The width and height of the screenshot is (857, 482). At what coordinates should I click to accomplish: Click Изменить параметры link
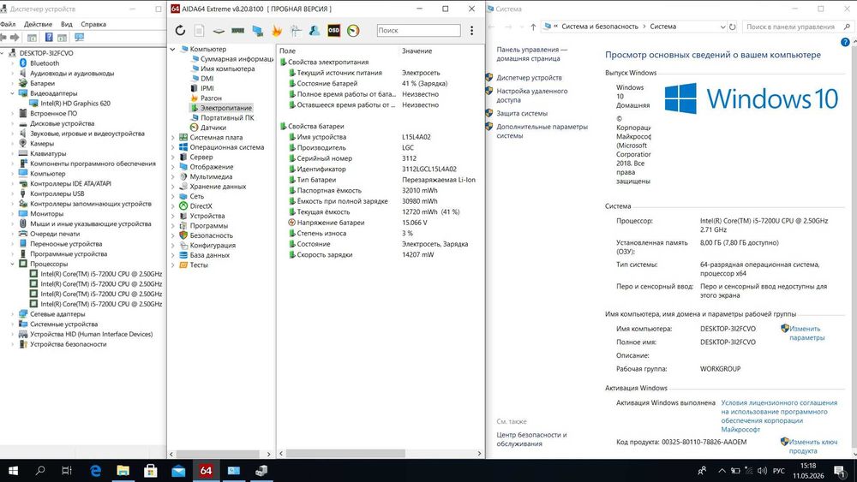(x=806, y=333)
